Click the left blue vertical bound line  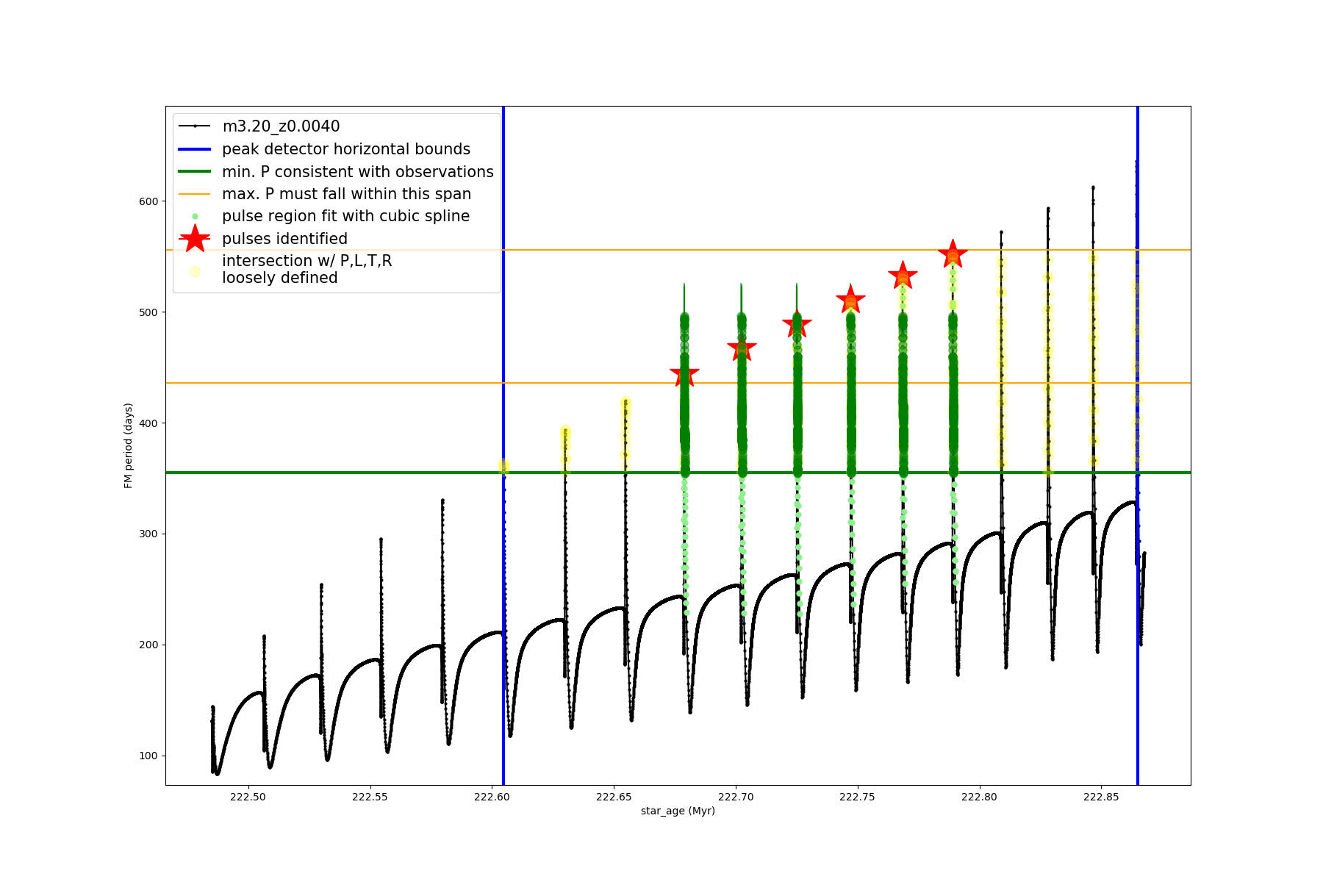tap(503, 588)
